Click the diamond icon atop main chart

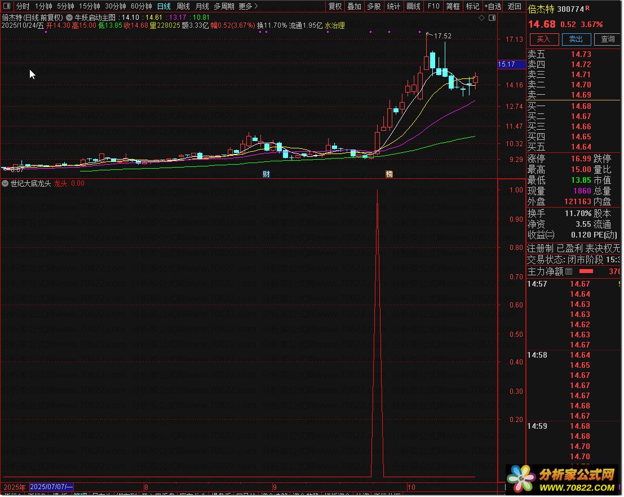point(482,17)
